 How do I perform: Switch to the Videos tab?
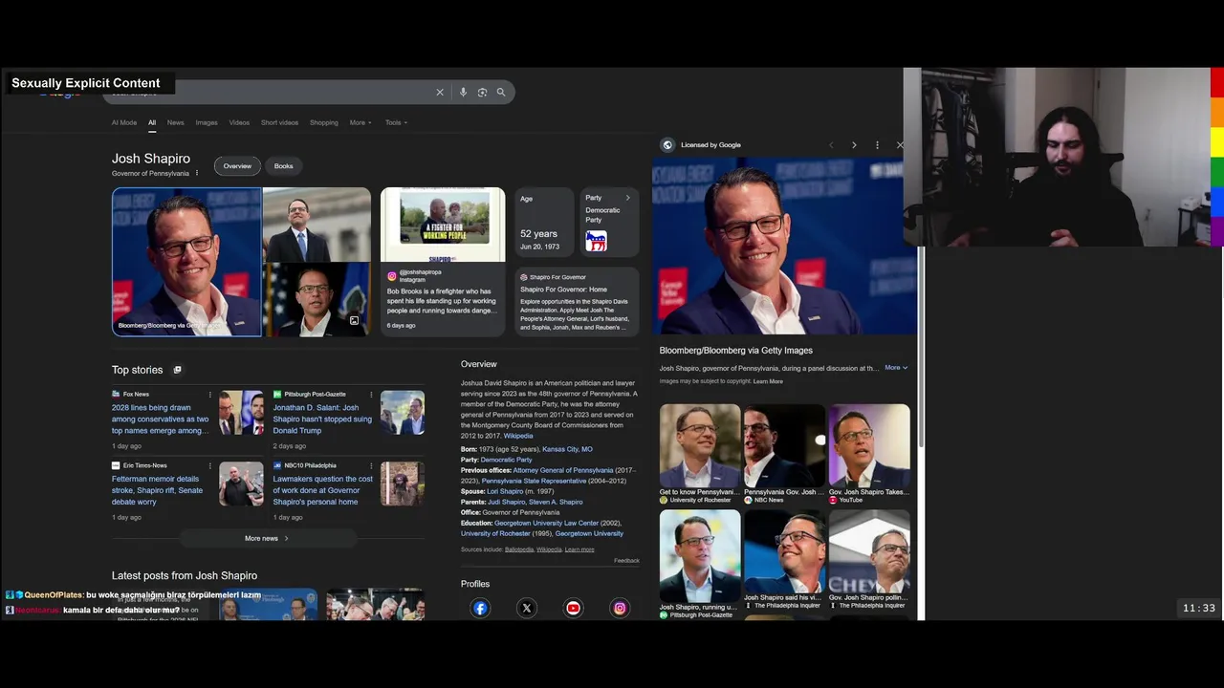[x=239, y=122]
